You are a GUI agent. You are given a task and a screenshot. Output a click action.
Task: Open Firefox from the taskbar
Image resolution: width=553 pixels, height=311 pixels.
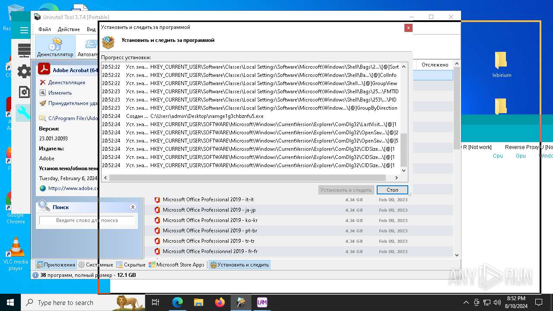(x=220, y=302)
